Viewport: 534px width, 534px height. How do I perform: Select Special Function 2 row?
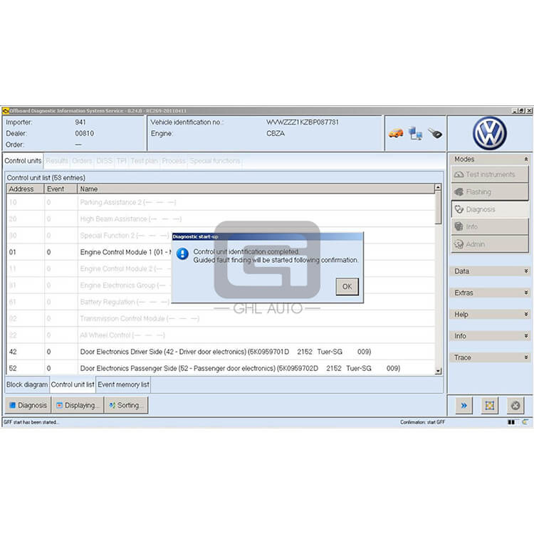click(x=221, y=236)
